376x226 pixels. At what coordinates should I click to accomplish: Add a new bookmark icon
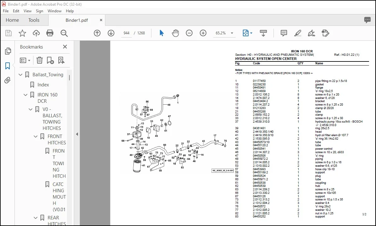(50, 60)
